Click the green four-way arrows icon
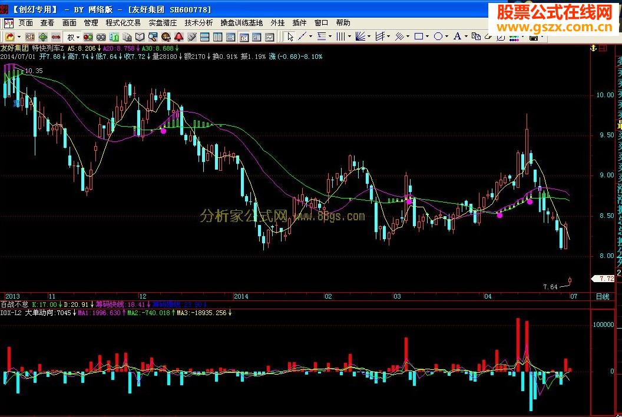The image size is (622, 417). coord(43,37)
